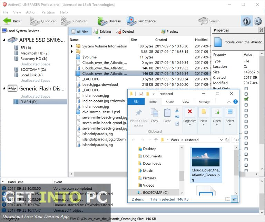
Task: Click the Work breadcrumb in address bar
Action: tap(175, 140)
